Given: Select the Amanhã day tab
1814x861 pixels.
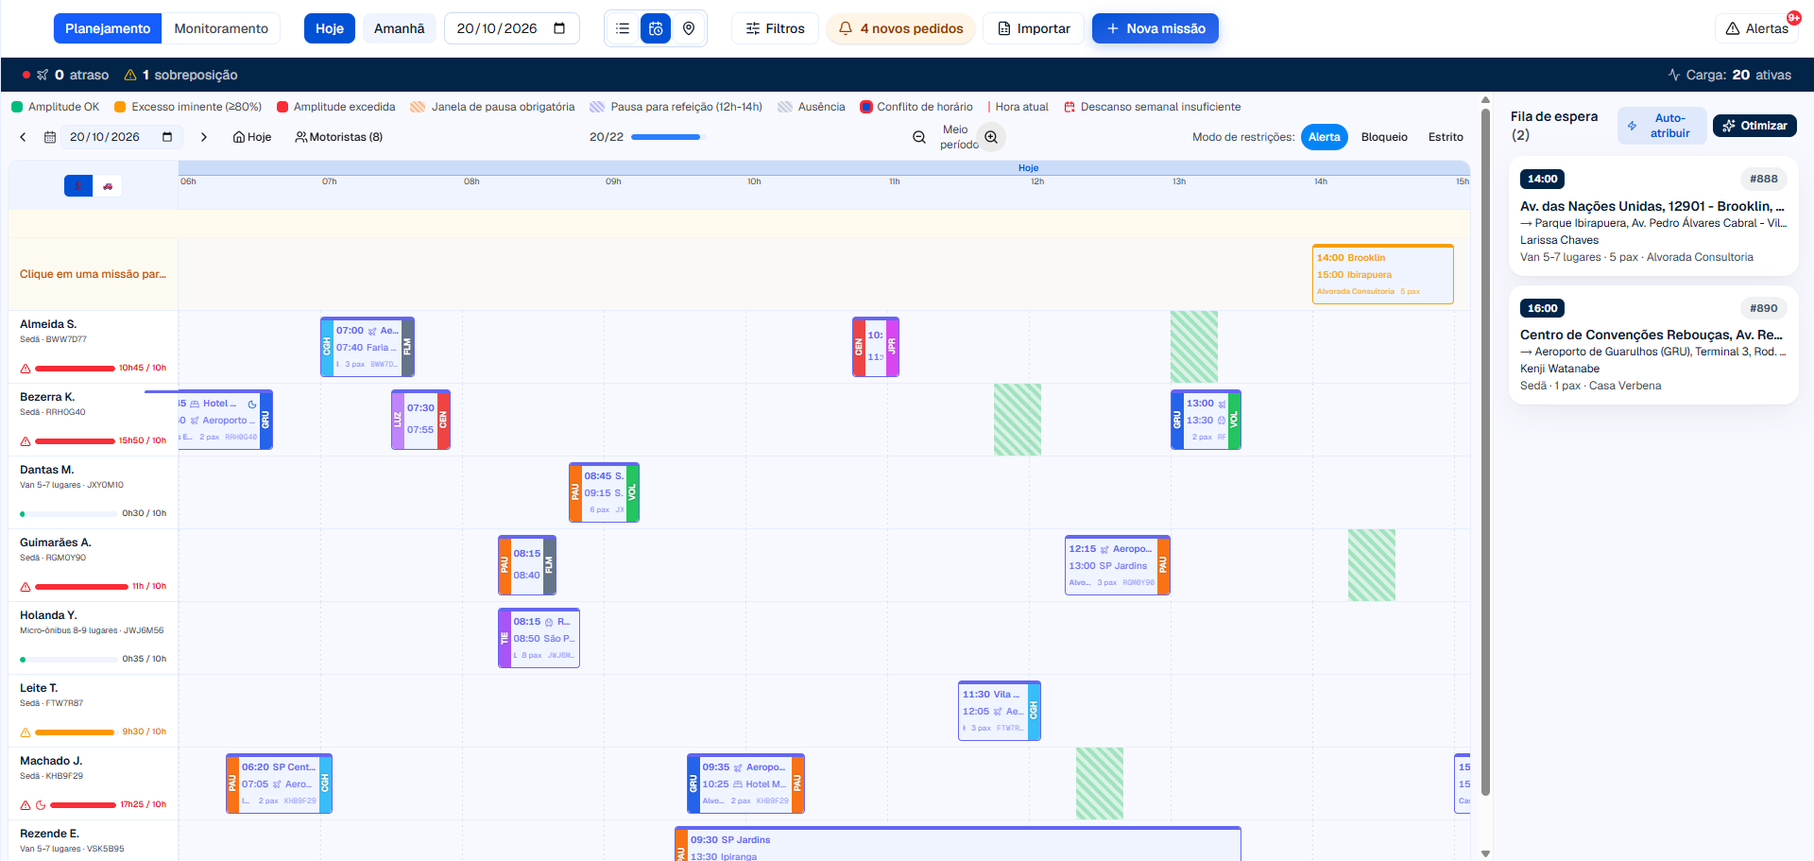Looking at the screenshot, I should click(x=399, y=28).
